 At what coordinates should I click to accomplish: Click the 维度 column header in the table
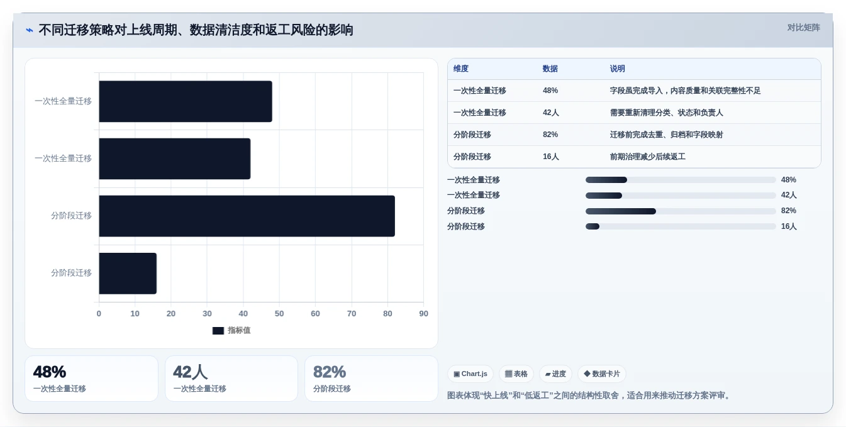click(461, 69)
